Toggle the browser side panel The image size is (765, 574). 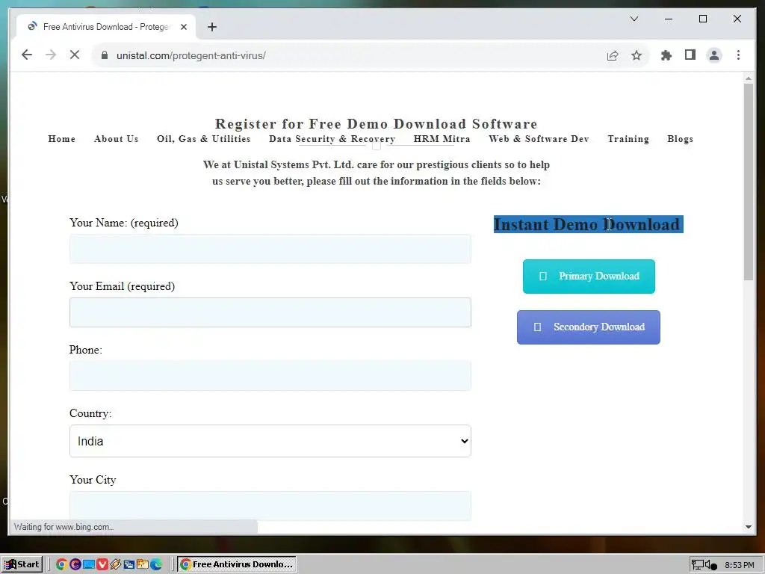690,55
